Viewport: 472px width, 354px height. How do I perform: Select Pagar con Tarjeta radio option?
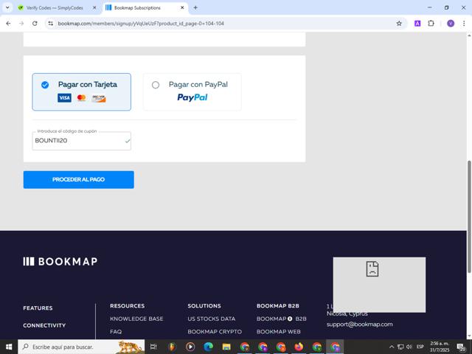coord(45,85)
